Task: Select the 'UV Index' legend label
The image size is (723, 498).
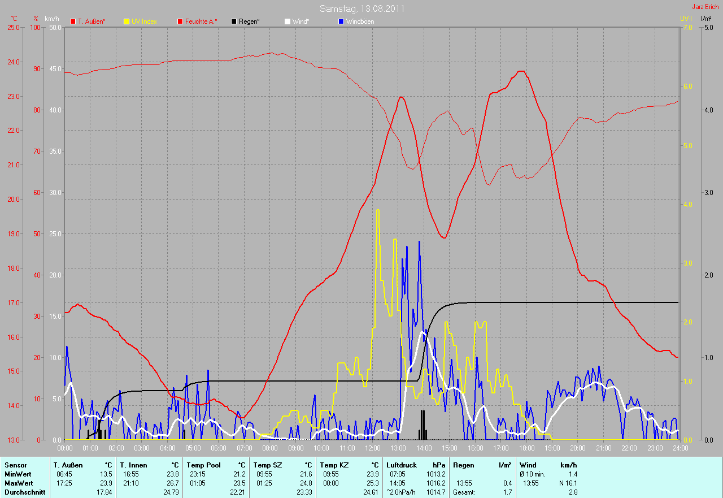Action: [x=144, y=21]
